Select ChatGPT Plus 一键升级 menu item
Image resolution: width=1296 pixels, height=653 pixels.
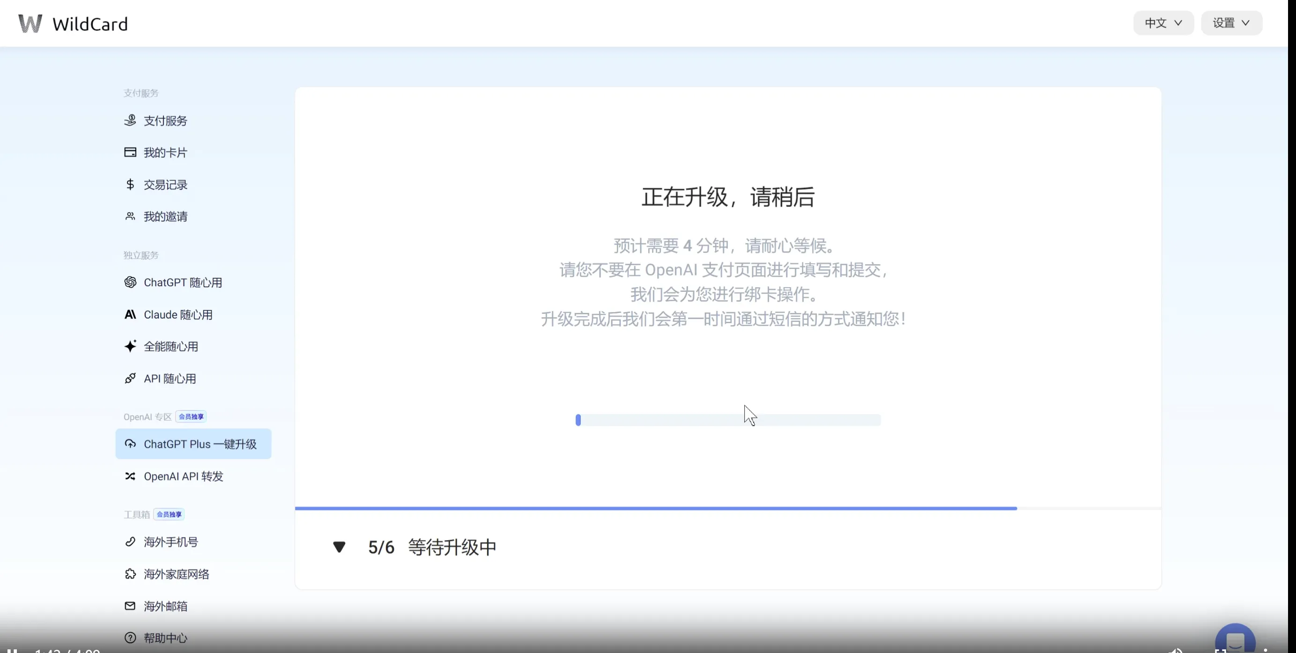[199, 444]
